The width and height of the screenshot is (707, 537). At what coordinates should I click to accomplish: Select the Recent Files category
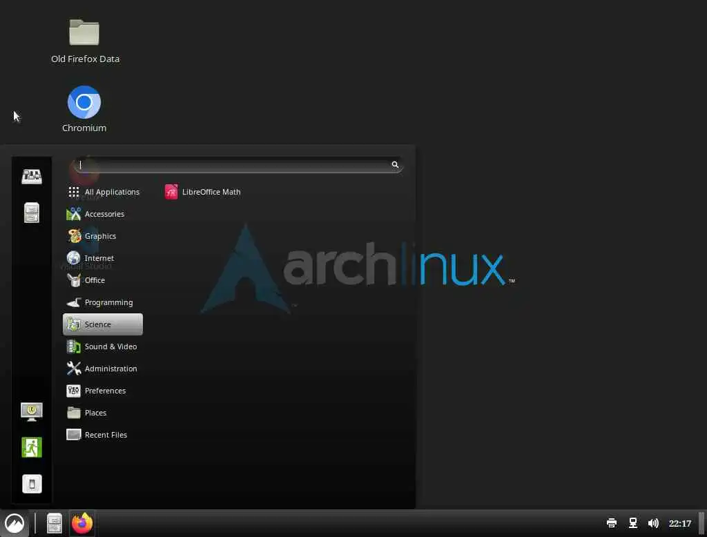click(104, 435)
